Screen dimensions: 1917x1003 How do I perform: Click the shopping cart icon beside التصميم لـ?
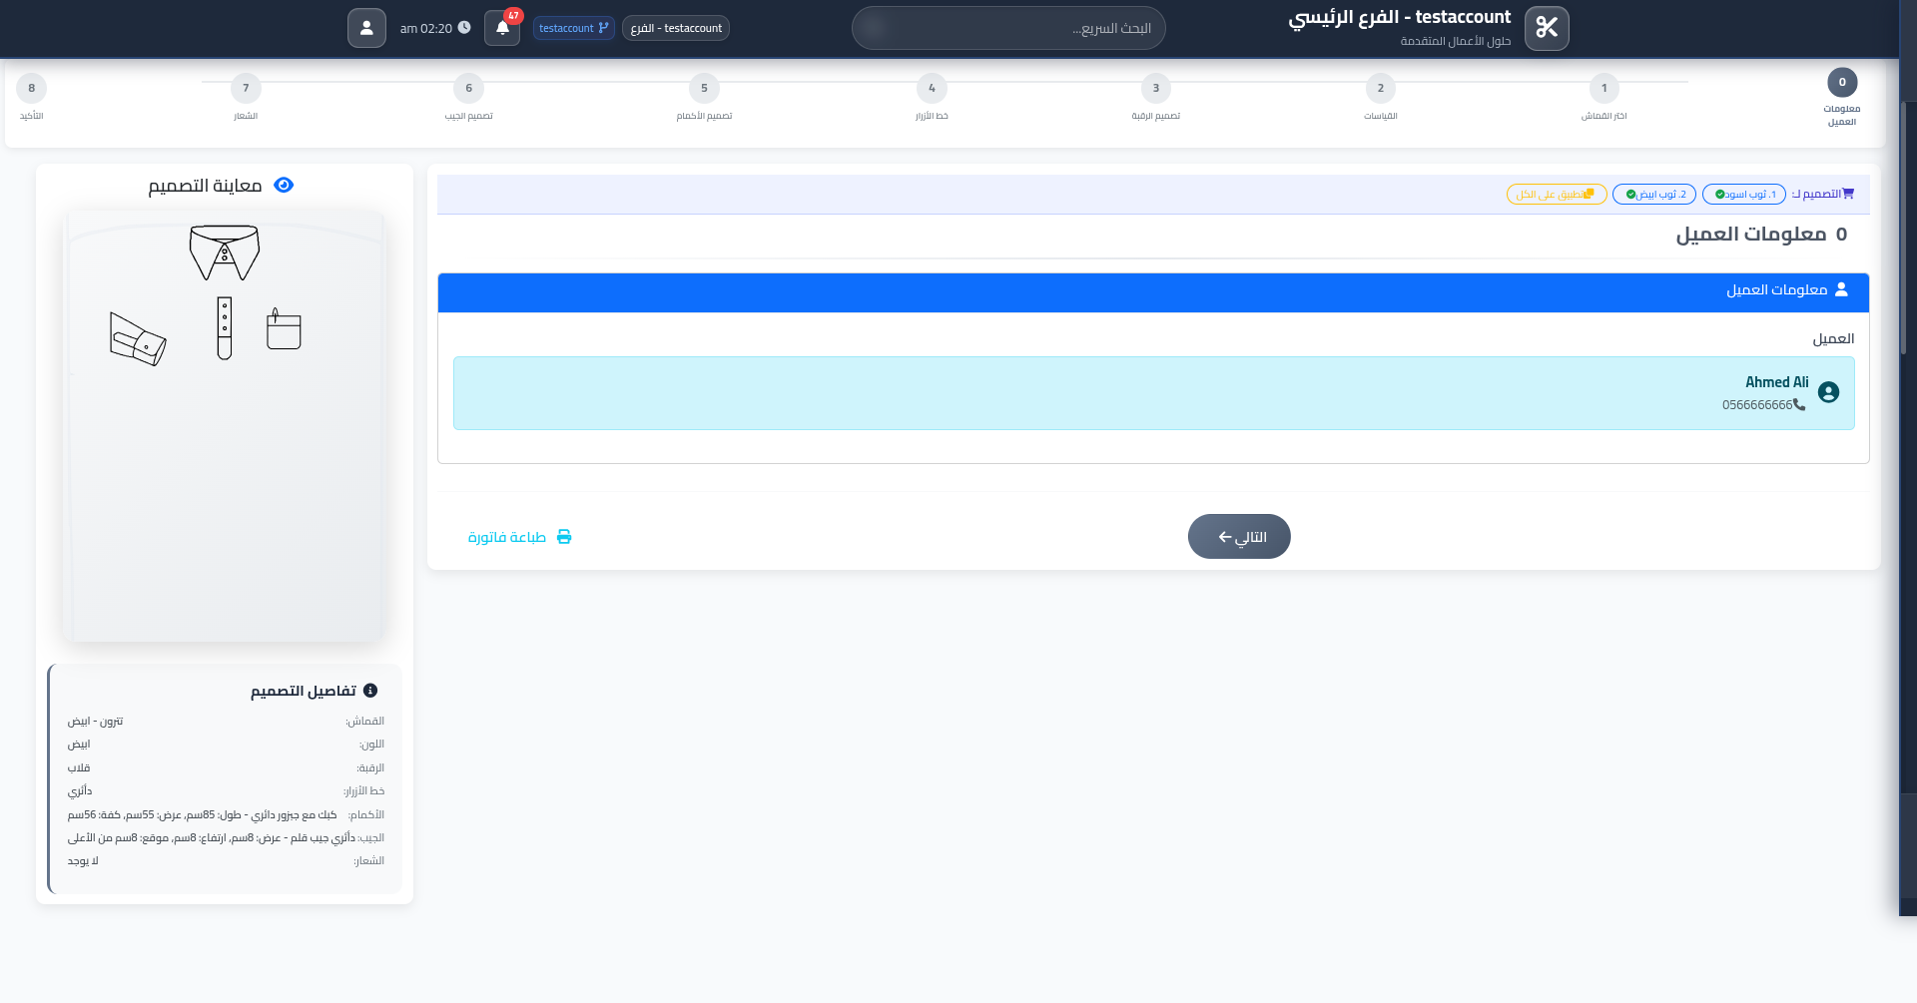[x=1849, y=192]
